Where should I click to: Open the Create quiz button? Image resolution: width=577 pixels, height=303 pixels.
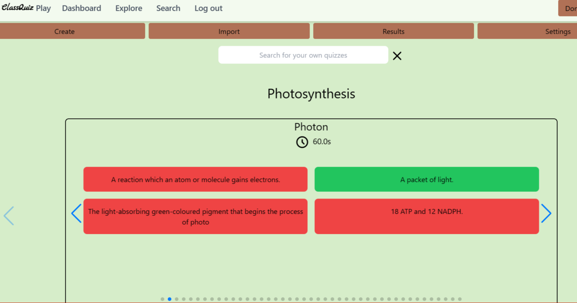coord(64,31)
